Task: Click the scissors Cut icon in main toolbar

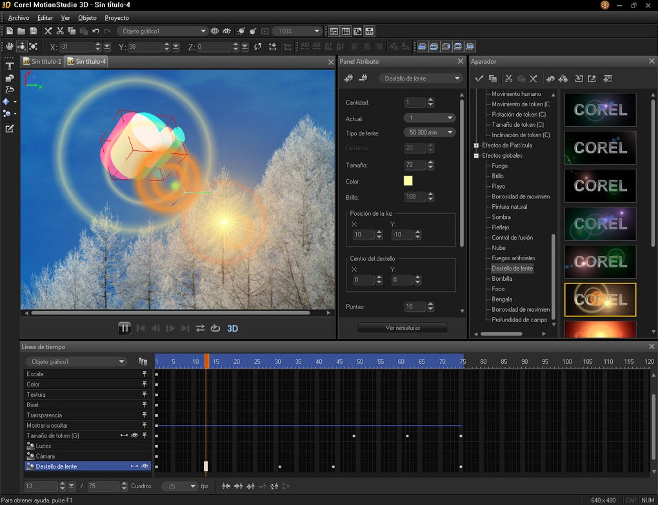Action: pyautogui.click(x=60, y=31)
